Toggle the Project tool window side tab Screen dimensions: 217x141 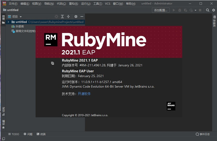click(x=4, y=20)
